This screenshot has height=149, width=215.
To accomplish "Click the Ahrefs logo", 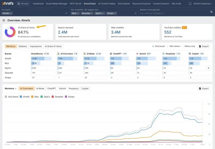I will pyautogui.click(x=8, y=3).
